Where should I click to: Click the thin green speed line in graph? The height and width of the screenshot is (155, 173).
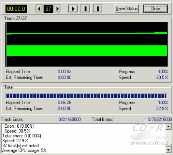coord(87,33)
